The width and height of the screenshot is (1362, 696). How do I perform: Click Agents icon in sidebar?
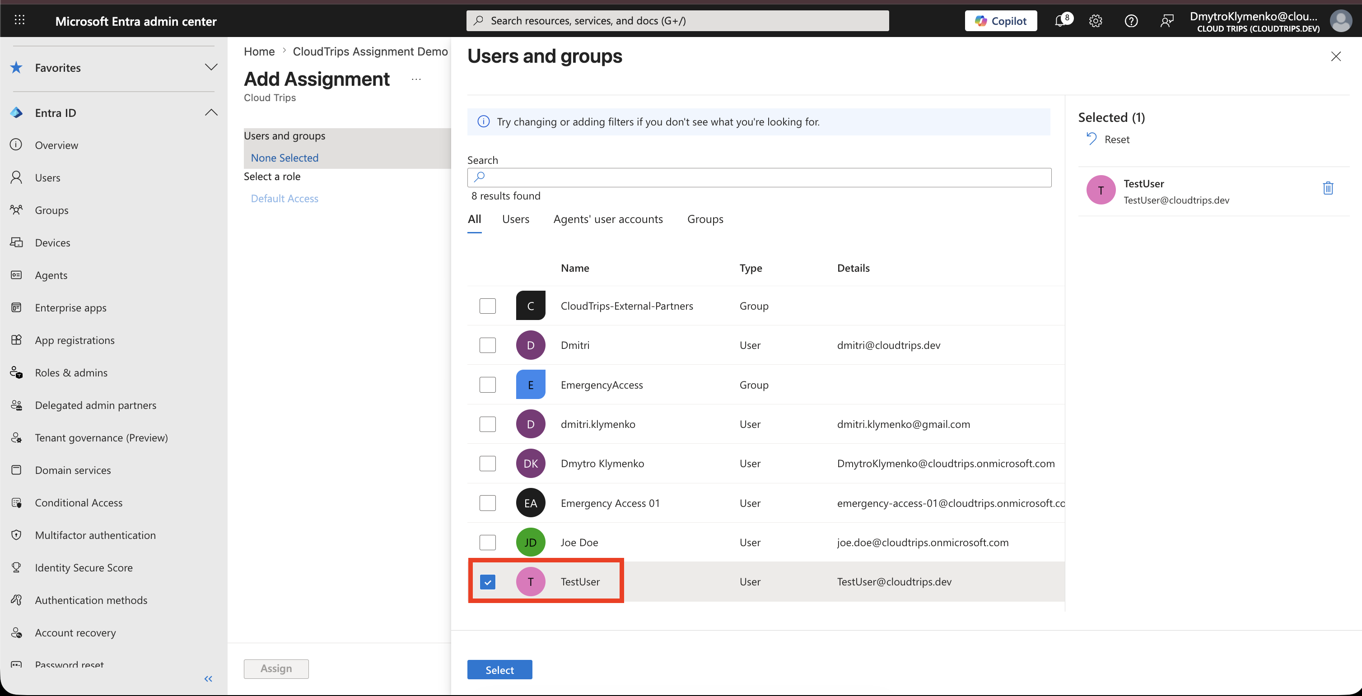[16, 275]
